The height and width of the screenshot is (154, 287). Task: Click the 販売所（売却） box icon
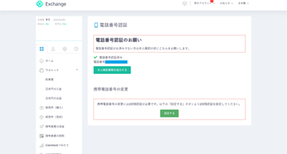(x=42, y=117)
